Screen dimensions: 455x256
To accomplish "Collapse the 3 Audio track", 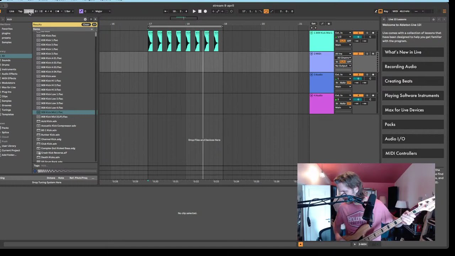I will pyautogui.click(x=311, y=75).
